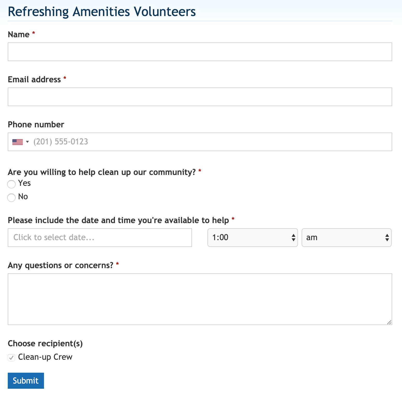
Task: Click inside the questions or concerns textarea
Action: pyautogui.click(x=200, y=299)
